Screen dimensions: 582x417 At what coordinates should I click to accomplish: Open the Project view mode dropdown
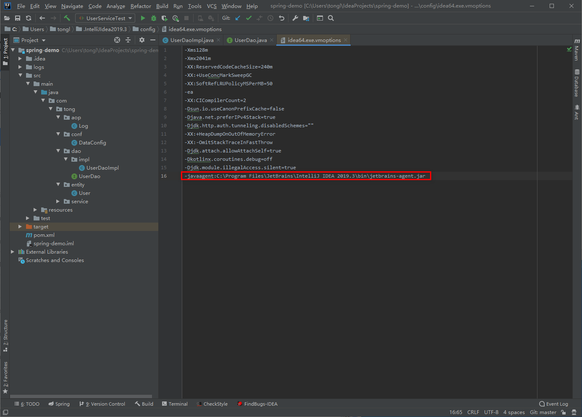coord(34,40)
